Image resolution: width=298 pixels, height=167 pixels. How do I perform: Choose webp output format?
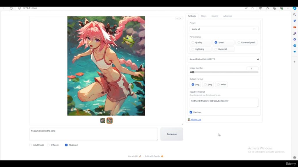(x=221, y=85)
